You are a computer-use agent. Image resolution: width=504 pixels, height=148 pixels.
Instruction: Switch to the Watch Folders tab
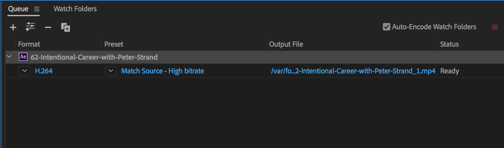point(75,9)
